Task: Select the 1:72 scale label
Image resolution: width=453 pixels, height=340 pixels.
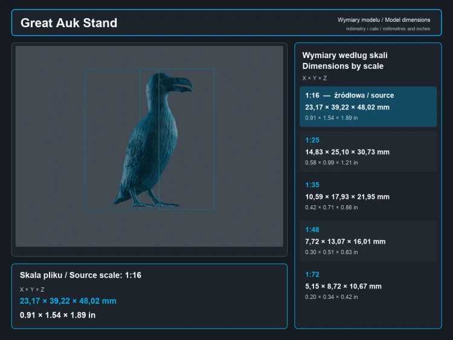Action: click(312, 274)
